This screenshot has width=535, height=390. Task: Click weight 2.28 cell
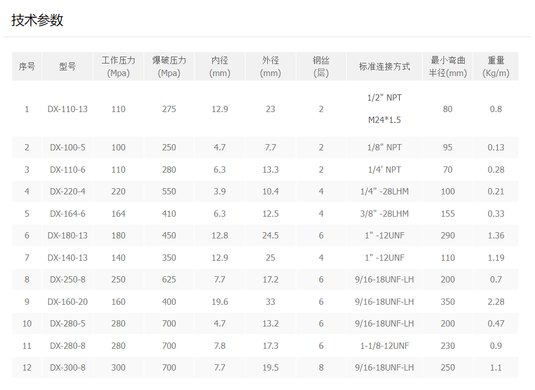pos(496,301)
